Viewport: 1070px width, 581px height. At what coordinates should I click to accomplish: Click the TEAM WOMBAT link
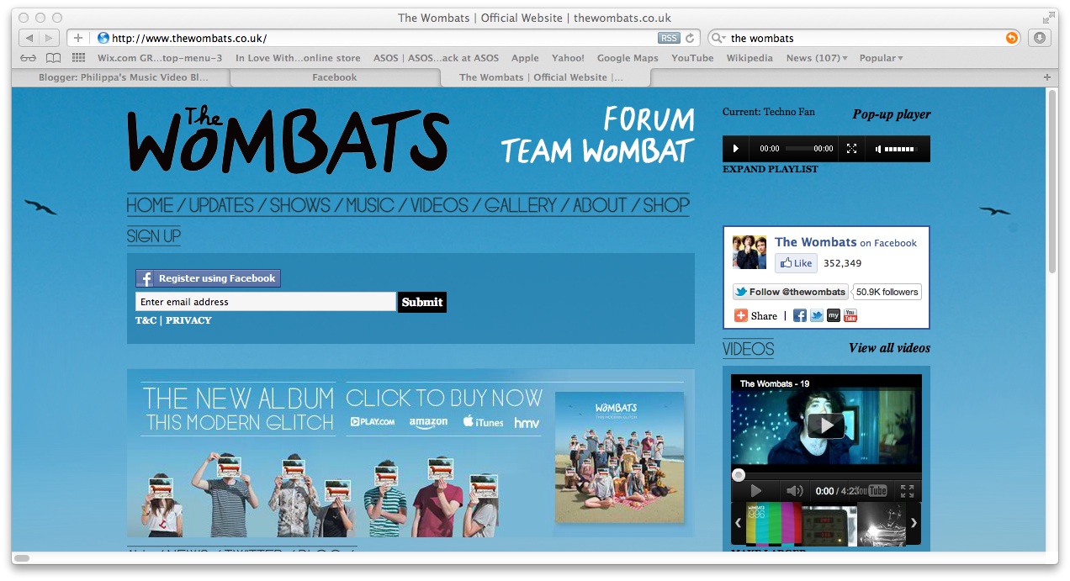pos(597,151)
